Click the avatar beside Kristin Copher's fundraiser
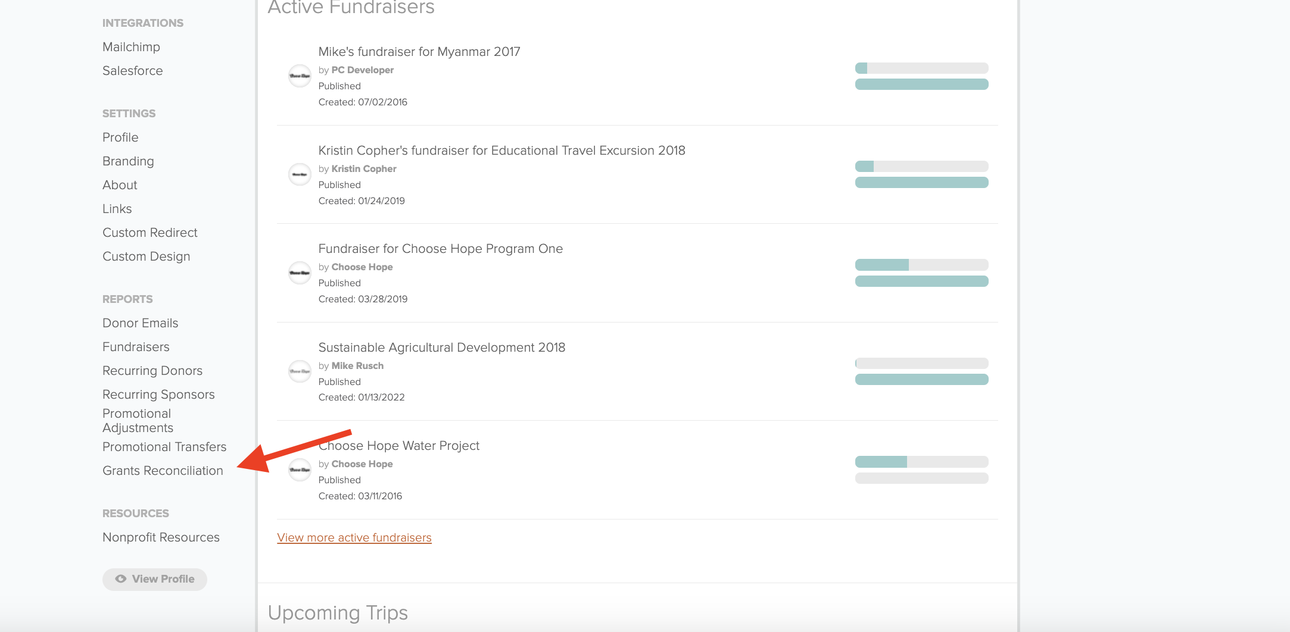1290x632 pixels. (x=300, y=175)
